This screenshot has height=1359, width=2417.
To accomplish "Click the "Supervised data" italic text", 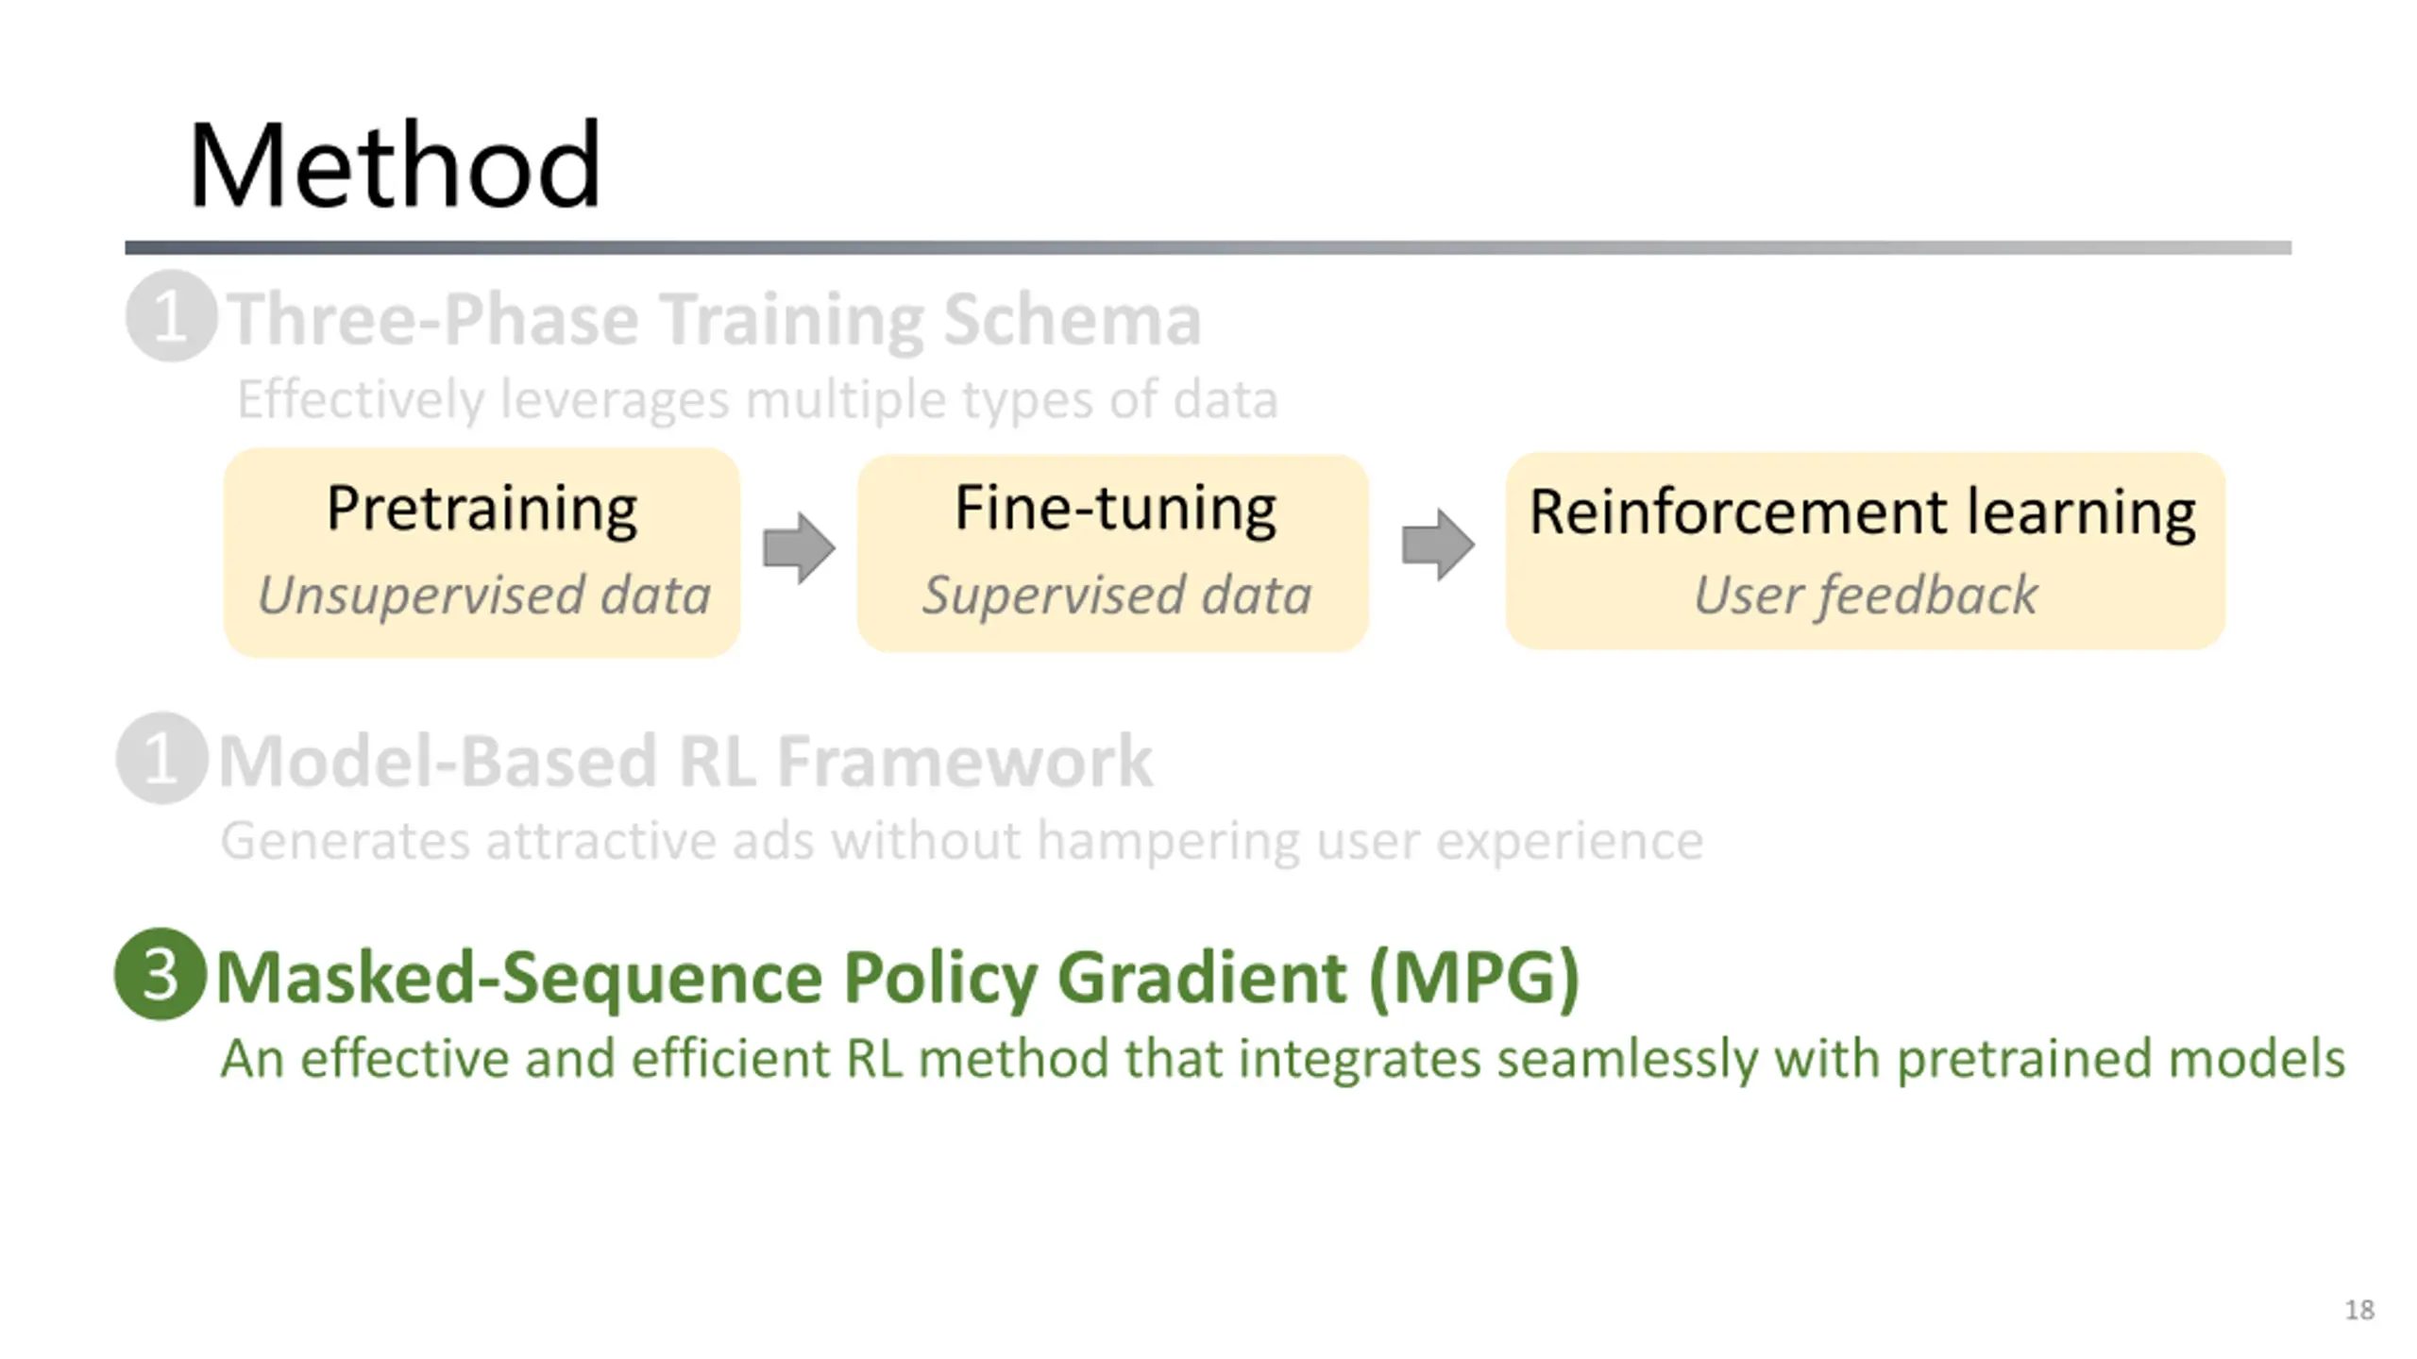I will click(1117, 596).
